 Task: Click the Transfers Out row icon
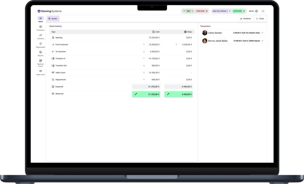pyautogui.click(x=53, y=65)
